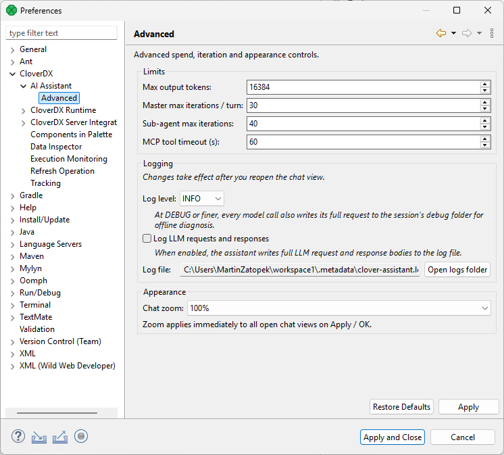Focus the type filter text box

click(61, 33)
